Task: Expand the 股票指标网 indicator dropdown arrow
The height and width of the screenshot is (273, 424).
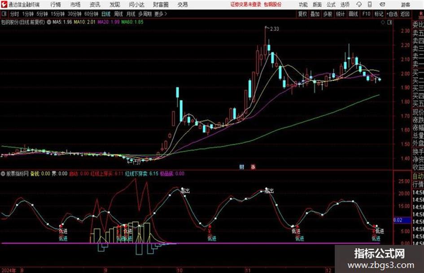Action: point(3,173)
